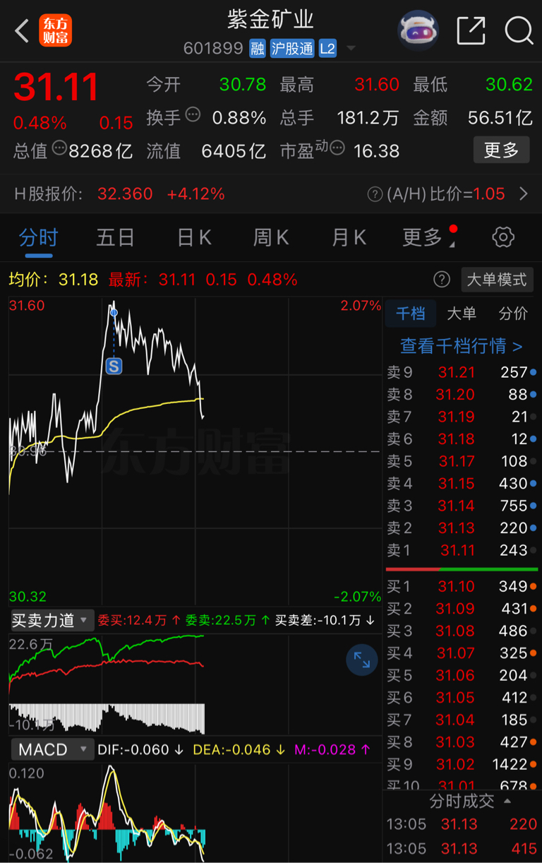Open H股 details chevron arrow
This screenshot has width=542, height=863.
click(x=523, y=194)
